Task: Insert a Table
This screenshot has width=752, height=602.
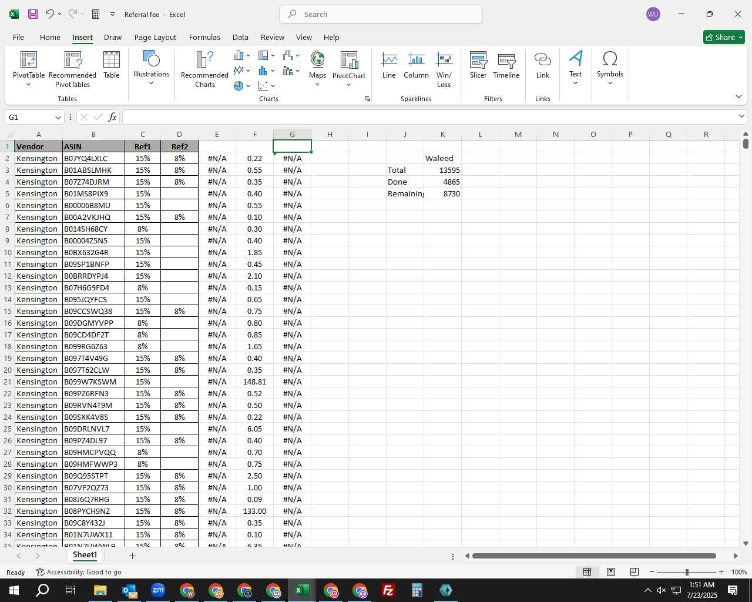Action: tap(112, 65)
